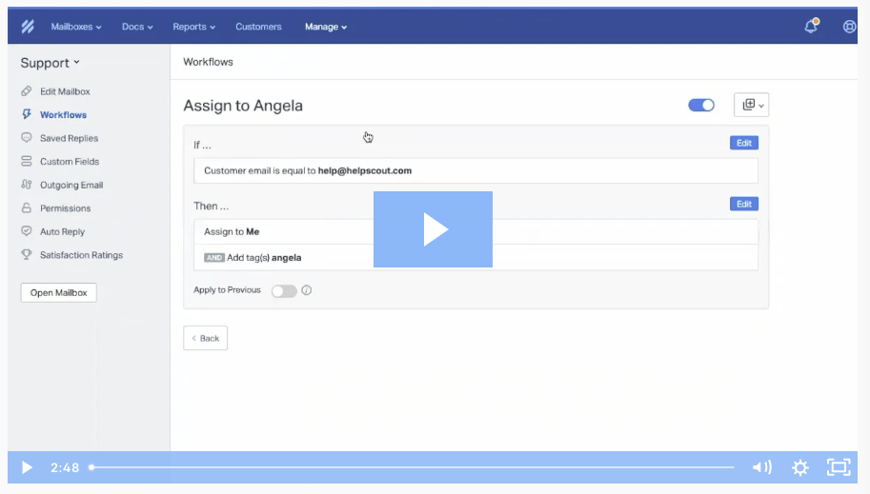
Task: Expand the Mailboxes dropdown menu
Action: (x=76, y=27)
